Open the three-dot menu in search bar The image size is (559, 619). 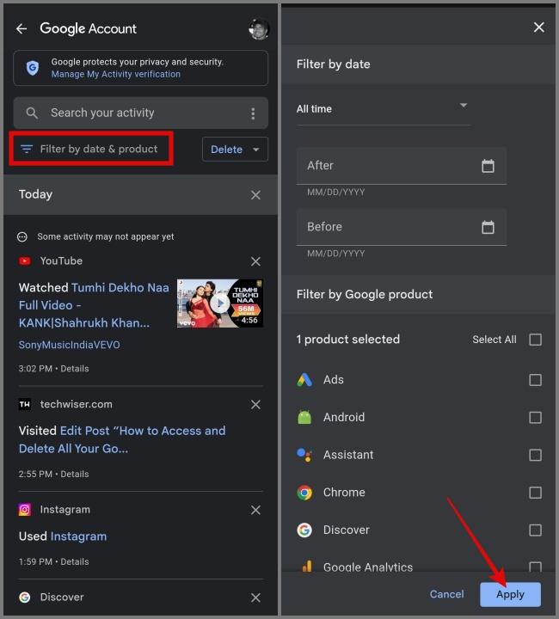tap(253, 113)
